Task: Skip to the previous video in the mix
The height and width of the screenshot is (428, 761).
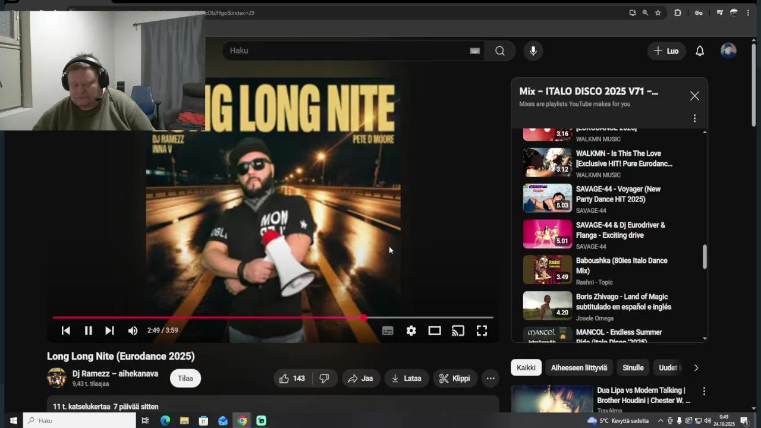Action: tap(66, 331)
